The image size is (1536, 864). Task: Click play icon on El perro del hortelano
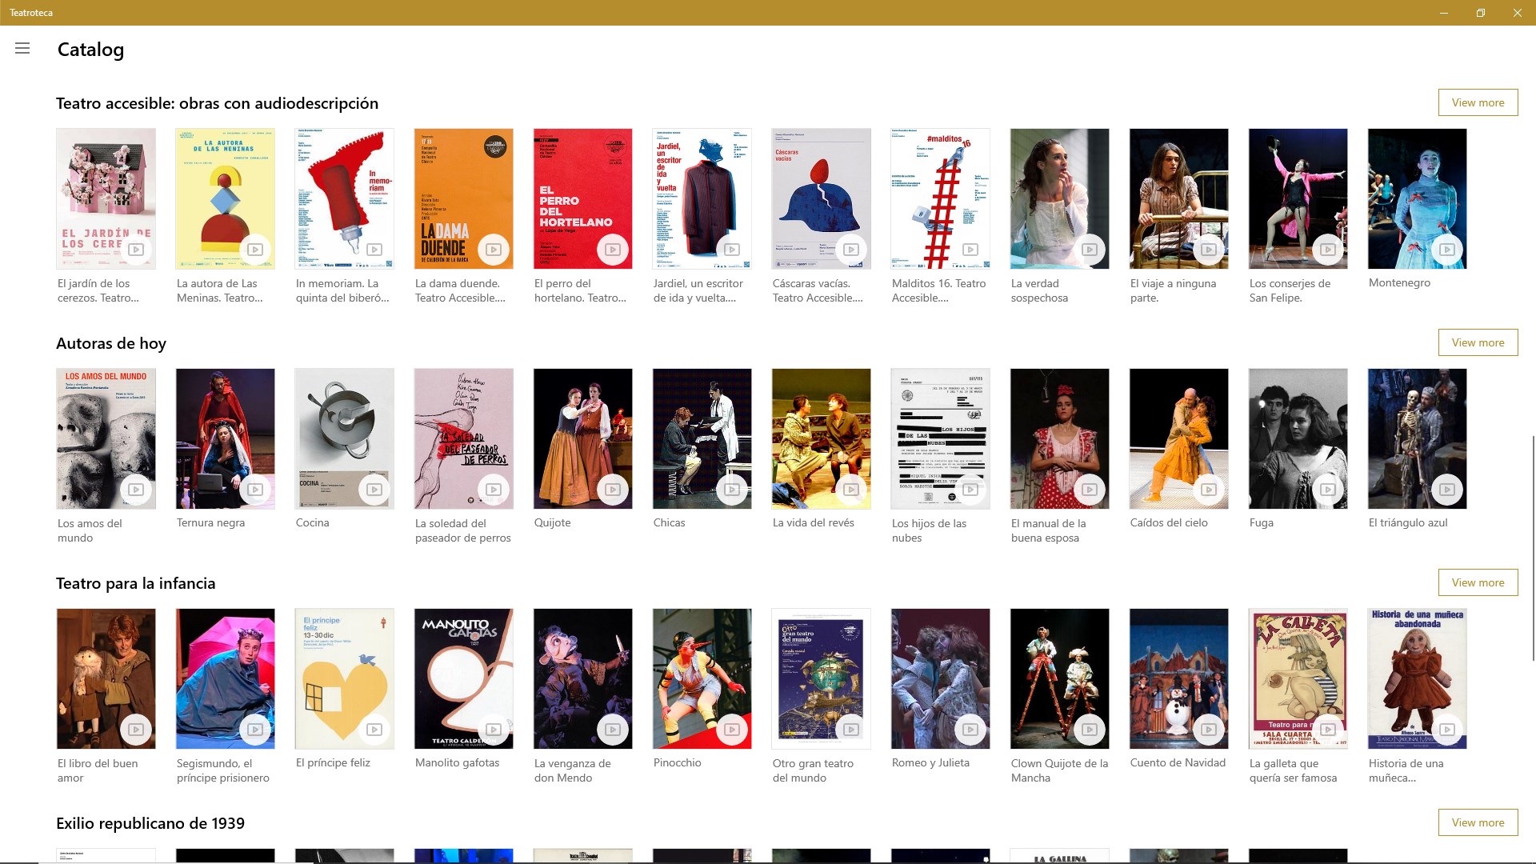[x=613, y=250]
